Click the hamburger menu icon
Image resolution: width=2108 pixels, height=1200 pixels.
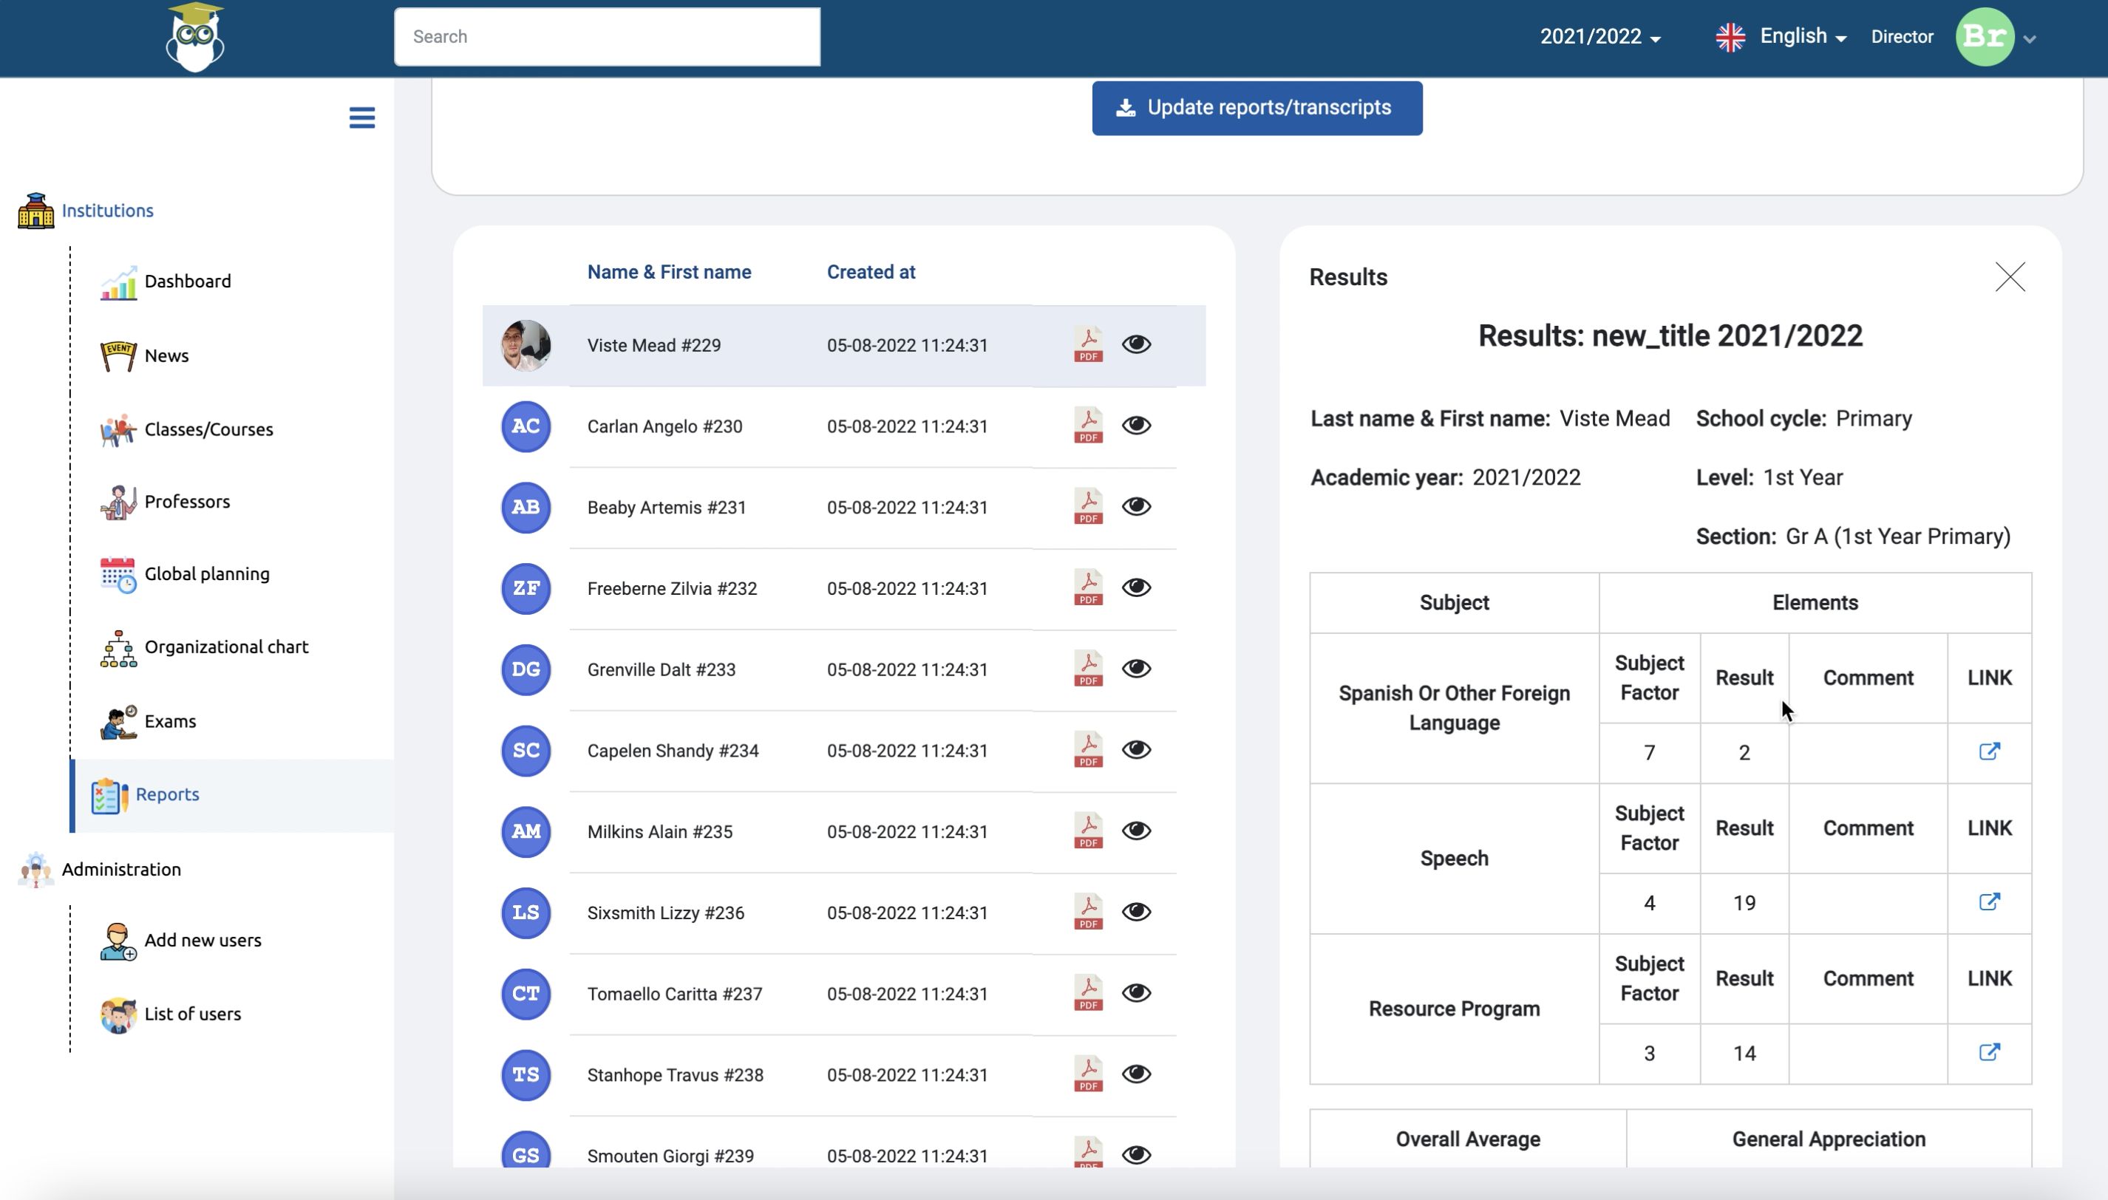pyautogui.click(x=362, y=118)
